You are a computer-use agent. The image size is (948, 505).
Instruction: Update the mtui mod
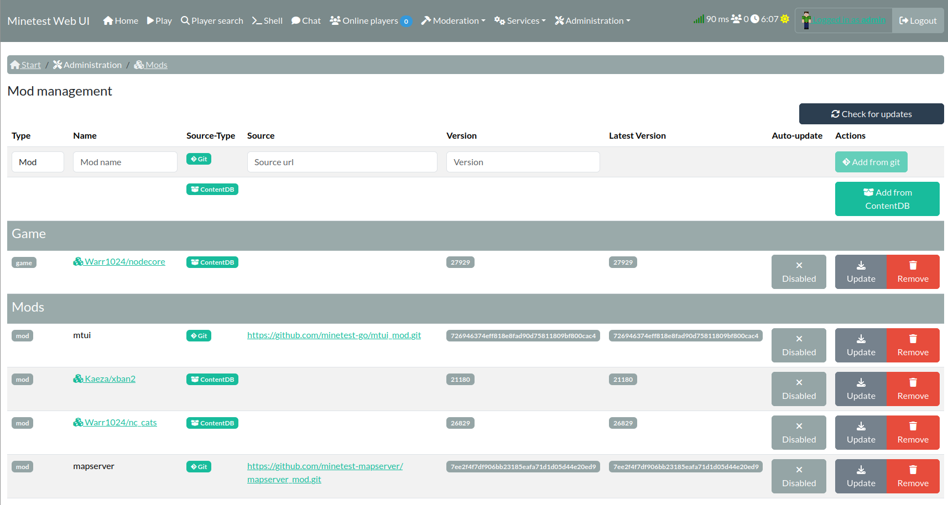pyautogui.click(x=861, y=345)
